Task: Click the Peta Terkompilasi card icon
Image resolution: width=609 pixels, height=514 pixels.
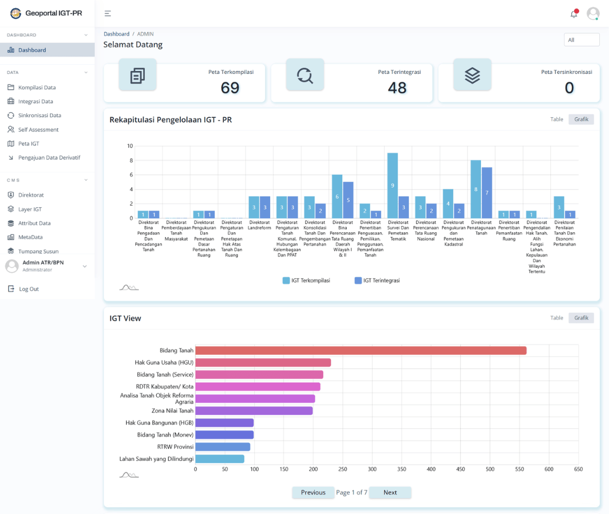Action: tap(137, 75)
